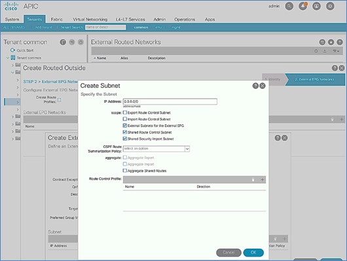Viewport: 347px width, 261px height.
Task: Click wizard step 2 External EPG Networks
Action: click(314, 79)
